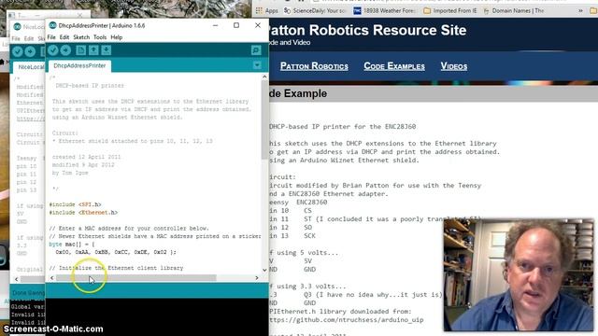Click Arduino logo in DhcpAddressPrinter title bar
This screenshot has height=336, width=598.
(x=52, y=25)
